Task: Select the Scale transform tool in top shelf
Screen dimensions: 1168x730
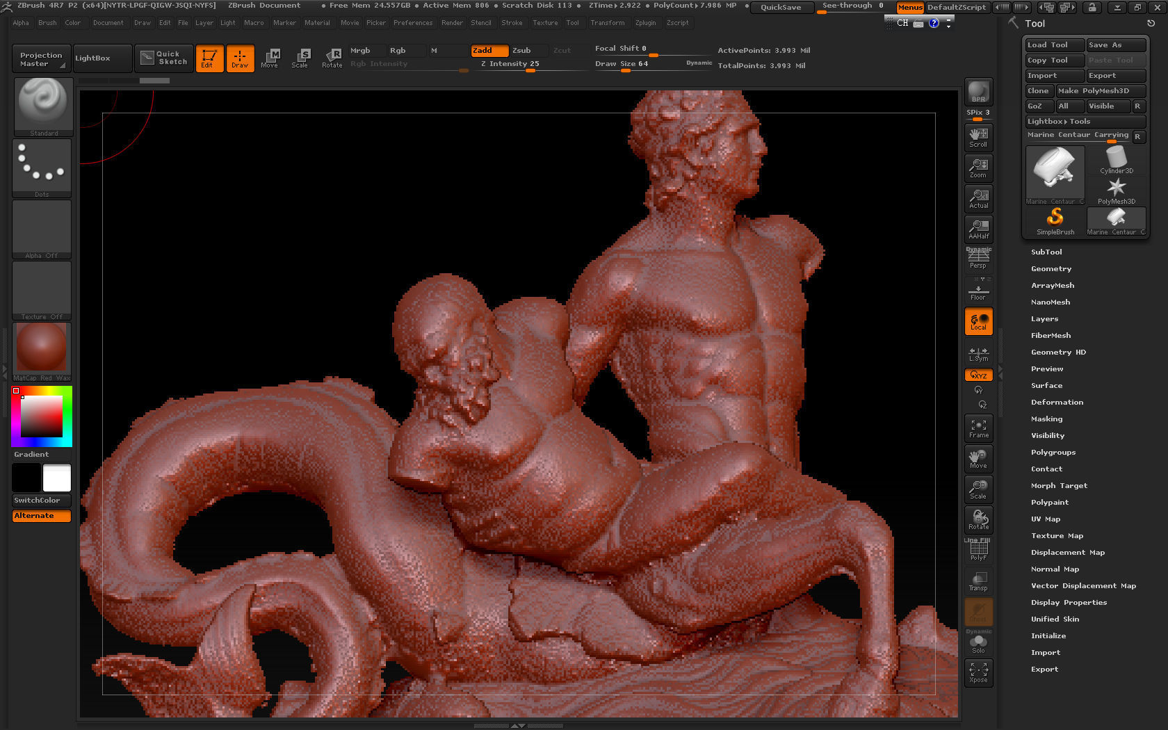Action: tap(300, 58)
